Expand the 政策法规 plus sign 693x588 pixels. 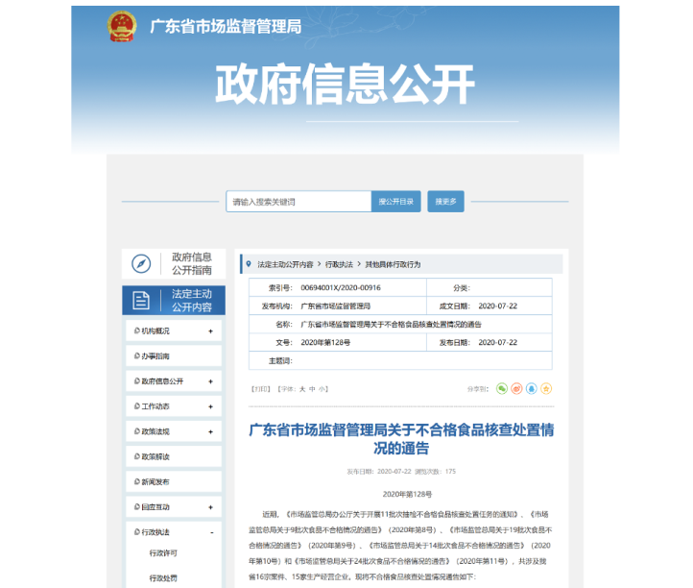[211, 431]
